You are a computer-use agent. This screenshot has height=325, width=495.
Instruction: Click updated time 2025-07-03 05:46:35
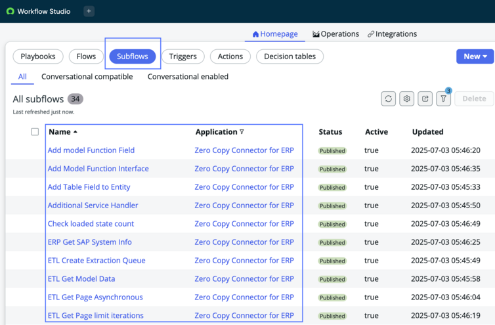[446, 169]
